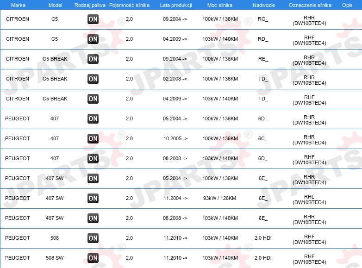The width and height of the screenshot is (362, 268).
Task: Click 6E_ in the 93kW row
Action: click(x=263, y=198)
